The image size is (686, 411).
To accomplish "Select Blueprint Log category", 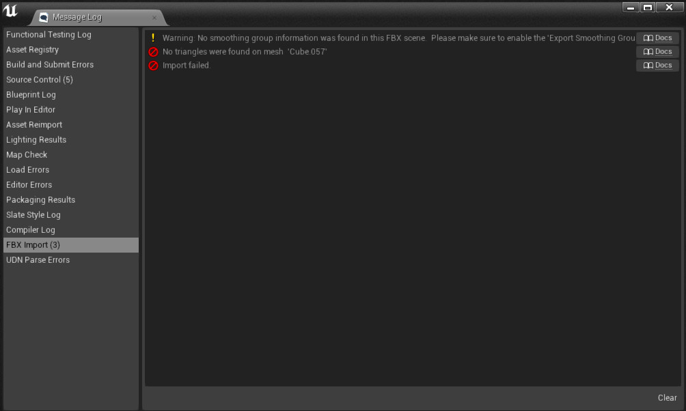I will click(x=71, y=95).
